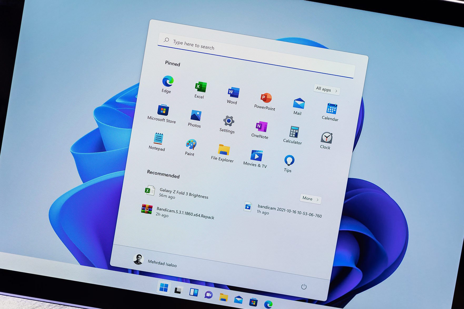Viewport: 464px width, 309px height.
Task: Open the Chat icon on taskbar
Action: 208,295
